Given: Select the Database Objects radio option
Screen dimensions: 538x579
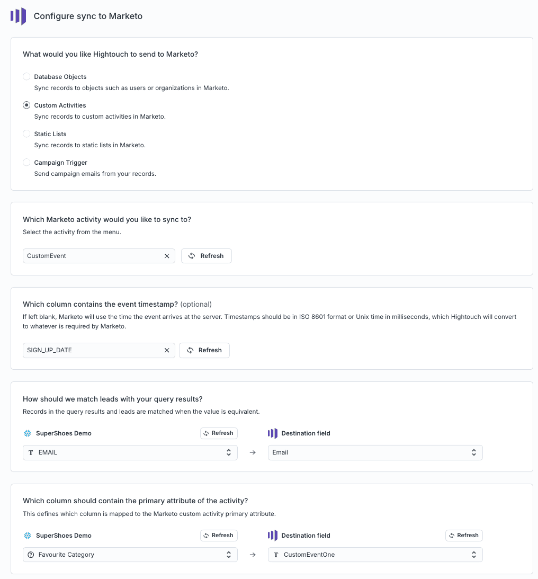Looking at the screenshot, I should [x=26, y=77].
